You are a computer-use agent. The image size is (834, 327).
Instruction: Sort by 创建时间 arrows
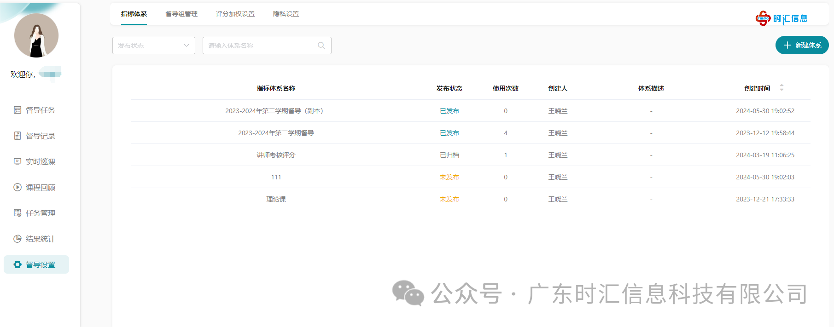click(x=782, y=88)
